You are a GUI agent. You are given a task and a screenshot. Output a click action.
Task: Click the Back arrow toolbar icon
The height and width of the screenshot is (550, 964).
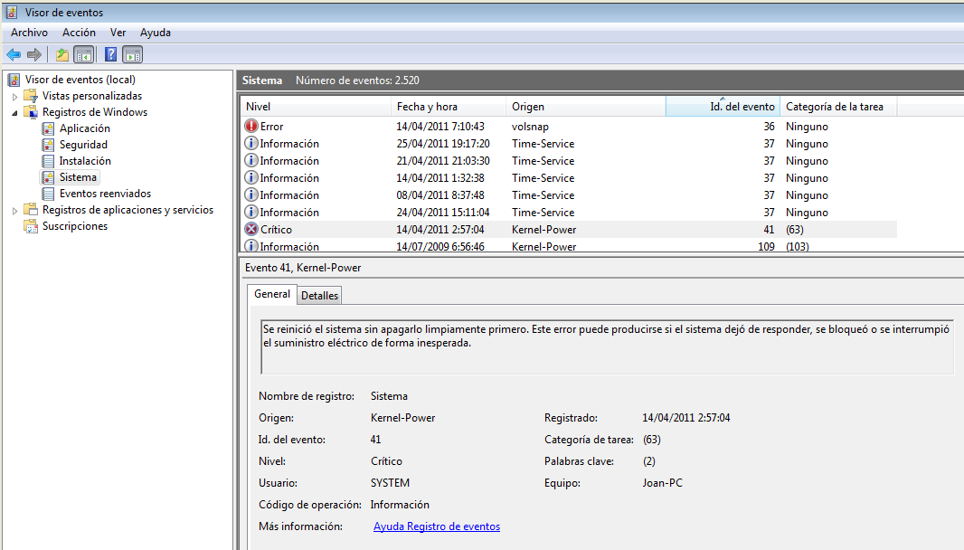pyautogui.click(x=14, y=54)
